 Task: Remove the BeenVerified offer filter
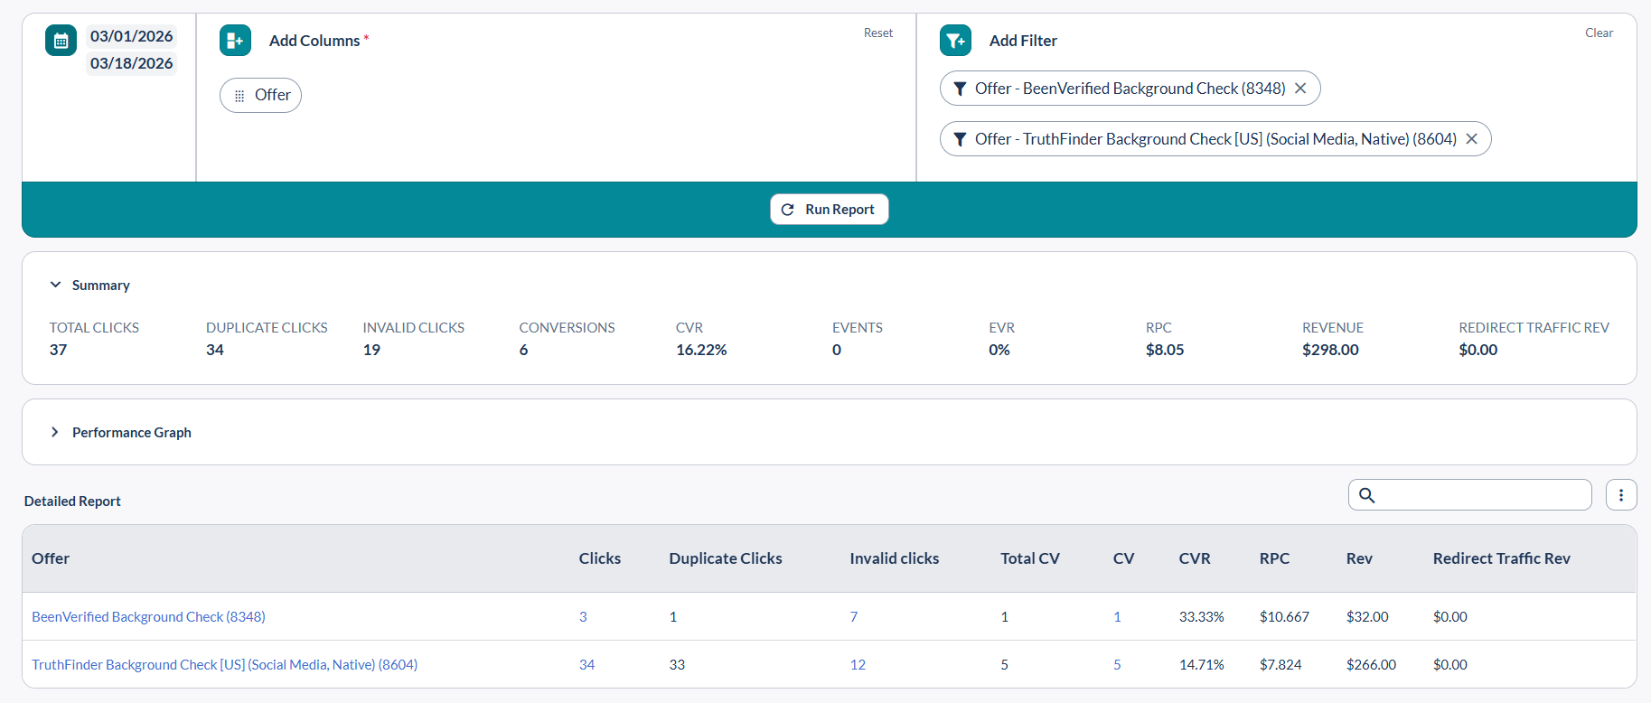[x=1300, y=89]
